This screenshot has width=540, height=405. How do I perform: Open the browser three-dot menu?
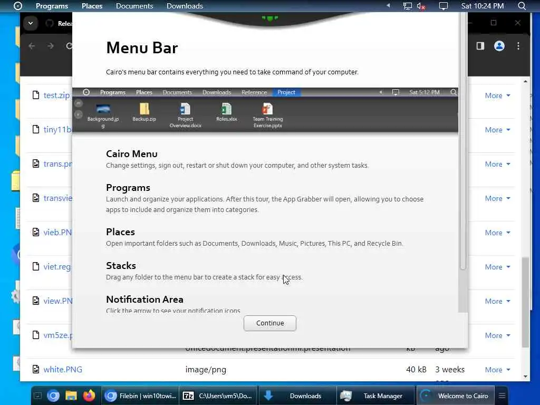click(x=518, y=46)
